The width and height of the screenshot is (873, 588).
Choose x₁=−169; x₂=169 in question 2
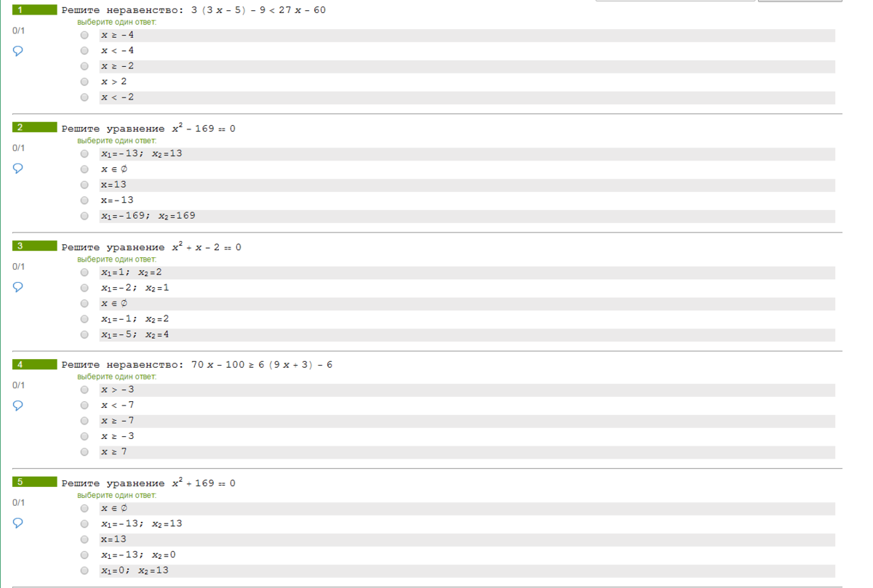pyautogui.click(x=84, y=216)
